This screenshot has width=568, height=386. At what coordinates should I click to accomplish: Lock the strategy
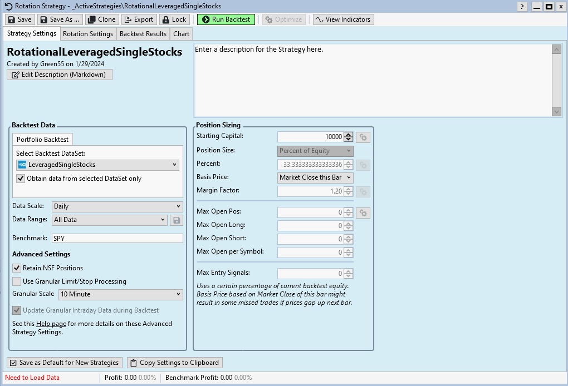point(174,19)
